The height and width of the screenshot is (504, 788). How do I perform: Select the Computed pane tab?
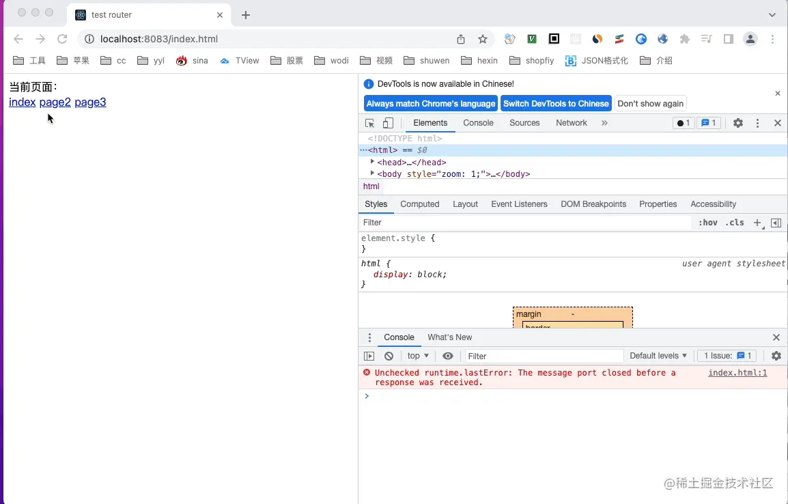pyautogui.click(x=420, y=204)
